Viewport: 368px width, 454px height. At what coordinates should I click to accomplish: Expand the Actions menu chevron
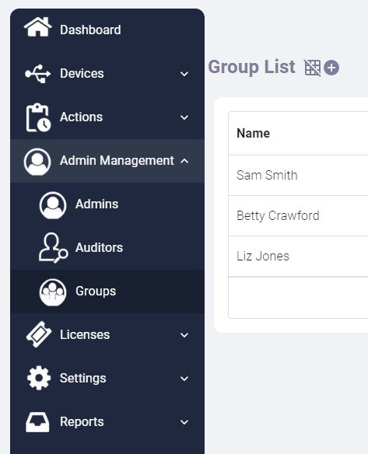click(184, 117)
